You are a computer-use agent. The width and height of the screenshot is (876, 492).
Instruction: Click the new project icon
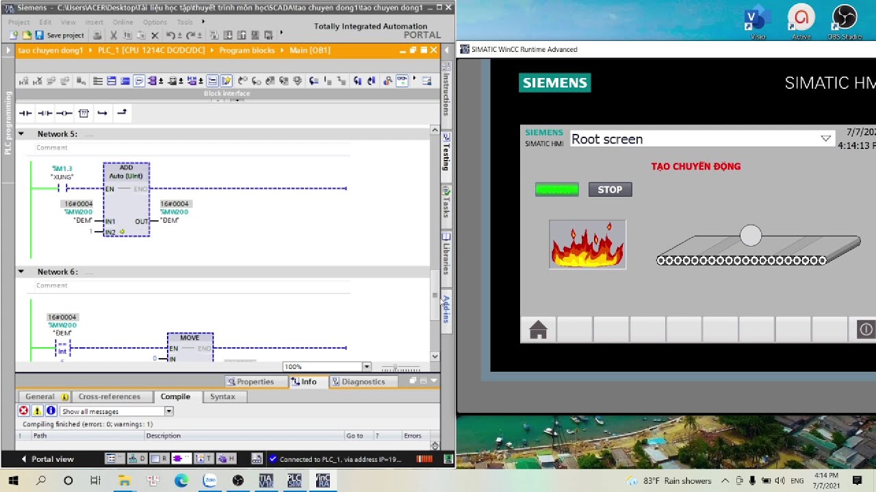(14, 36)
